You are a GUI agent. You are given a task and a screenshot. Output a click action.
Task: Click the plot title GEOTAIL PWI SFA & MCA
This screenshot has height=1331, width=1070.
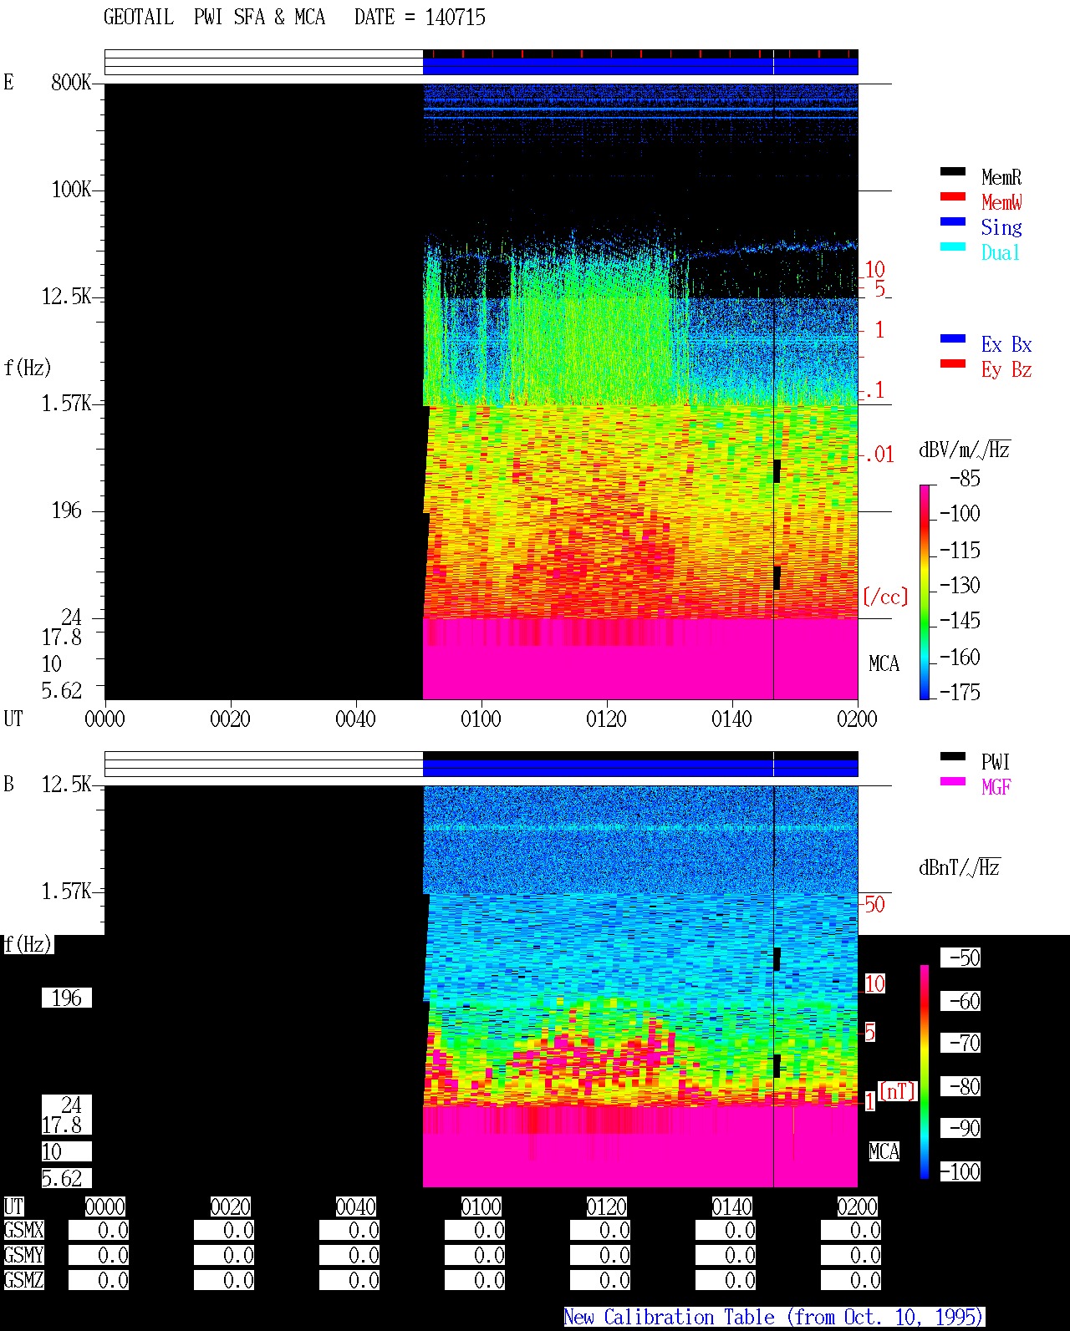(214, 18)
